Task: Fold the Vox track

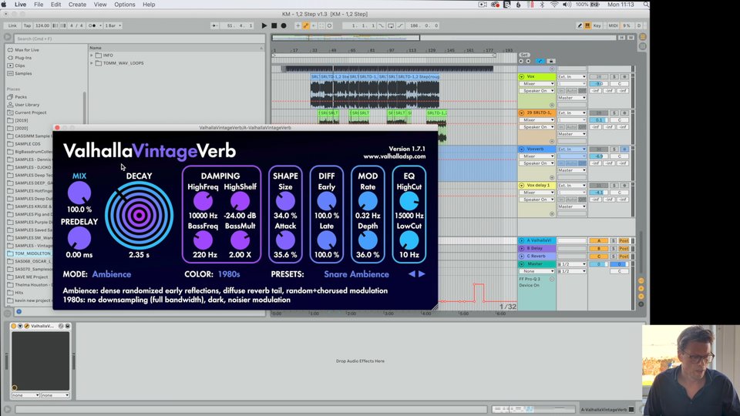Action: tap(522, 76)
